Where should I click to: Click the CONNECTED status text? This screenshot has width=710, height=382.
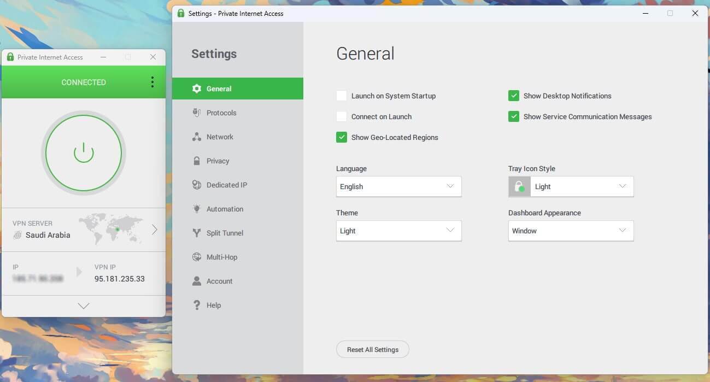84,83
